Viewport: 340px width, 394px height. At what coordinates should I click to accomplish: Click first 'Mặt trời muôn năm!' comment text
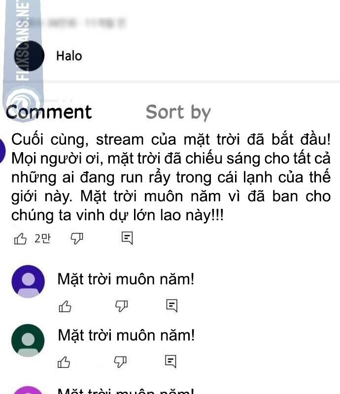[126, 279]
